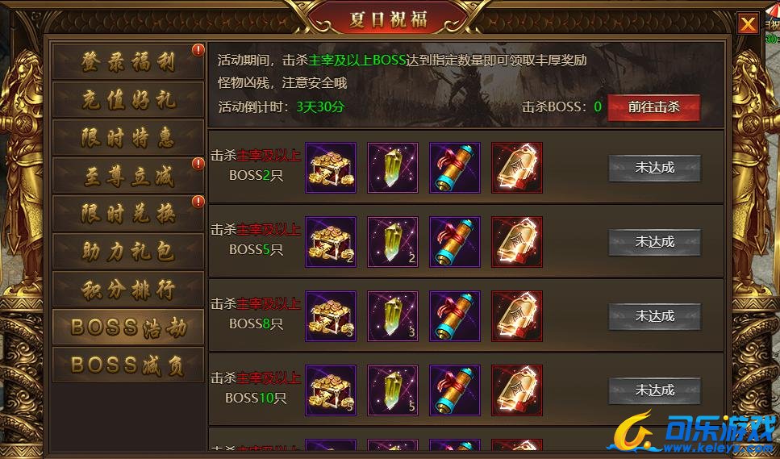Open the 积分排行 ranking tab

tap(127, 289)
